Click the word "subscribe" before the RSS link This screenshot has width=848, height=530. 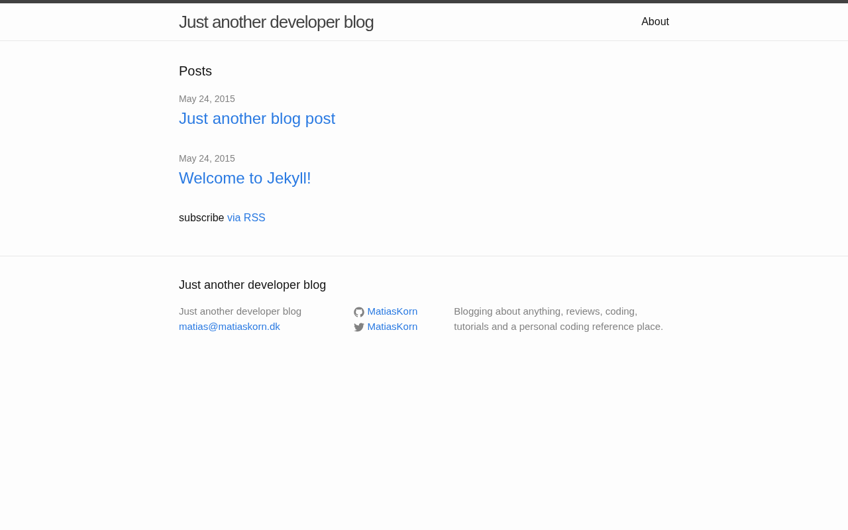pyautogui.click(x=201, y=218)
